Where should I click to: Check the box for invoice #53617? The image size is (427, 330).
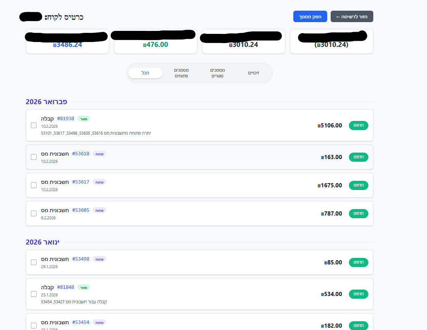tap(34, 185)
